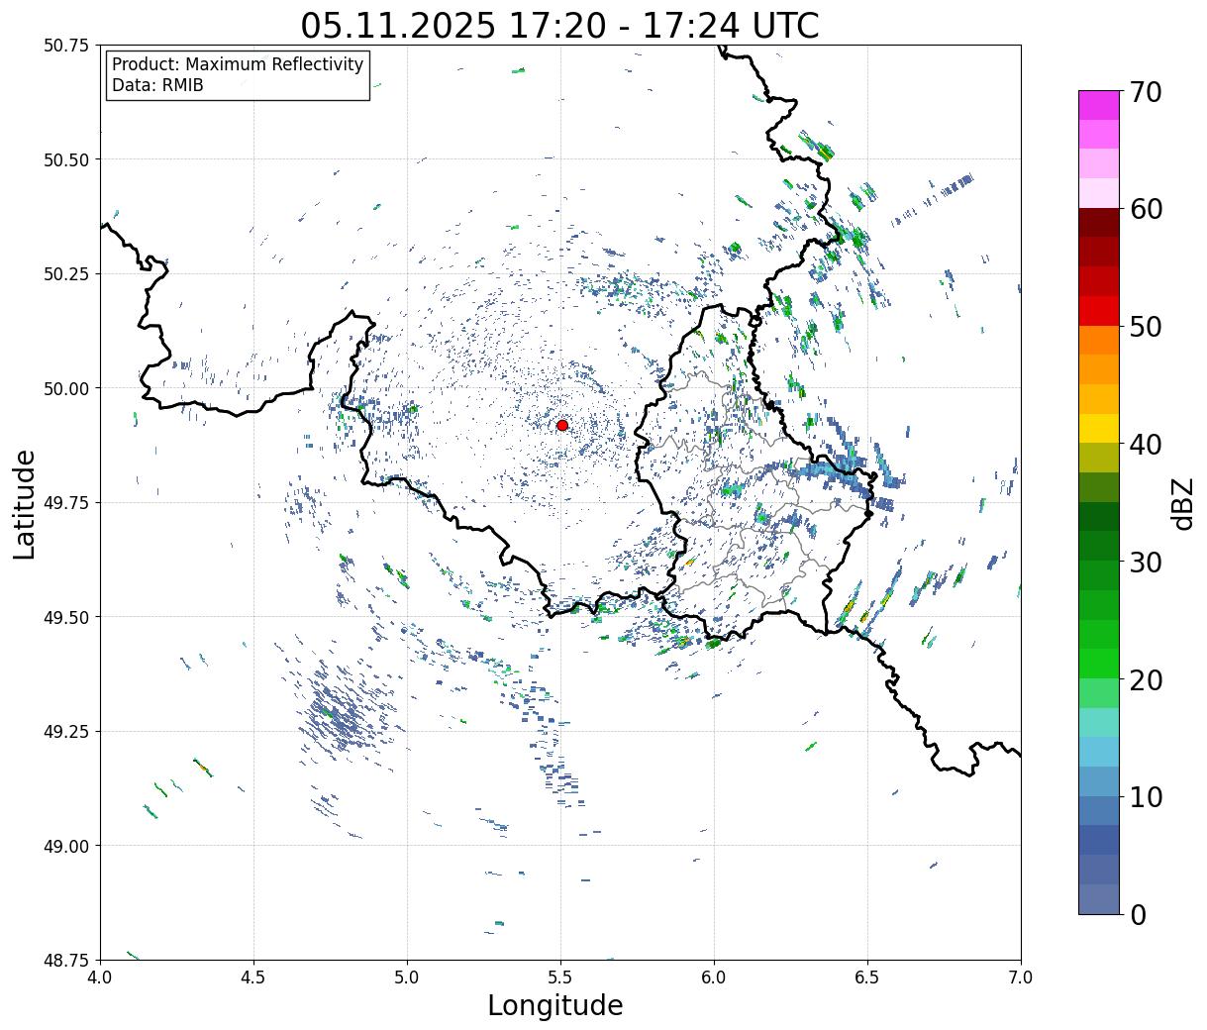The height and width of the screenshot is (1030, 1207).
Task: Click the 'Data: RMIB' text
Action: [x=157, y=85]
